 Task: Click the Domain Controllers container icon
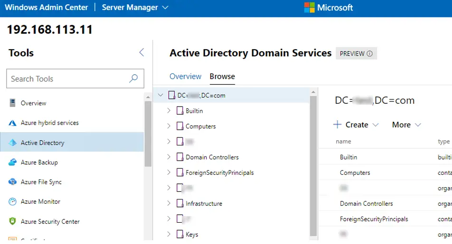[180, 157]
